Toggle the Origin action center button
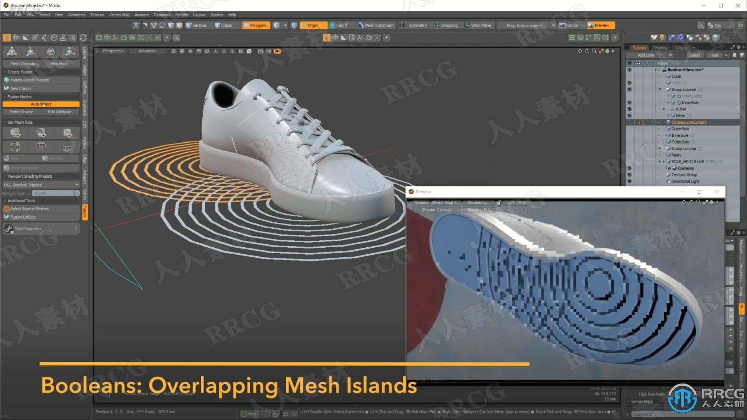The height and width of the screenshot is (420, 747). 313,25
